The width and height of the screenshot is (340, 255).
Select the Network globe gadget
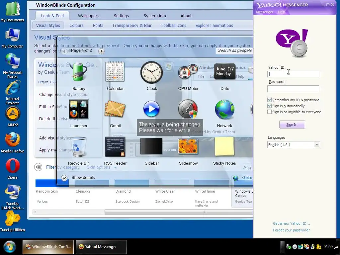tap(225, 109)
